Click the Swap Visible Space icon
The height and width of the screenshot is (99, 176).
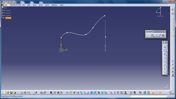click(x=106, y=93)
